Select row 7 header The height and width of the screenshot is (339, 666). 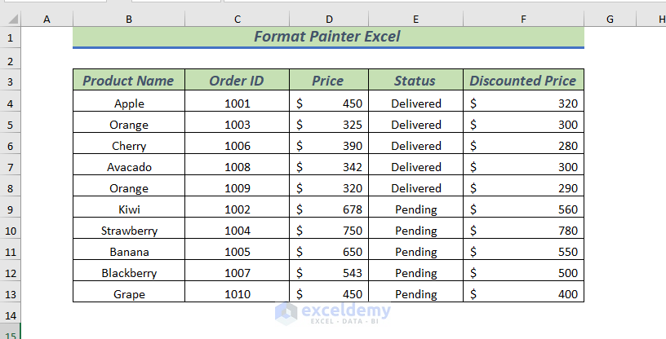coord(10,167)
